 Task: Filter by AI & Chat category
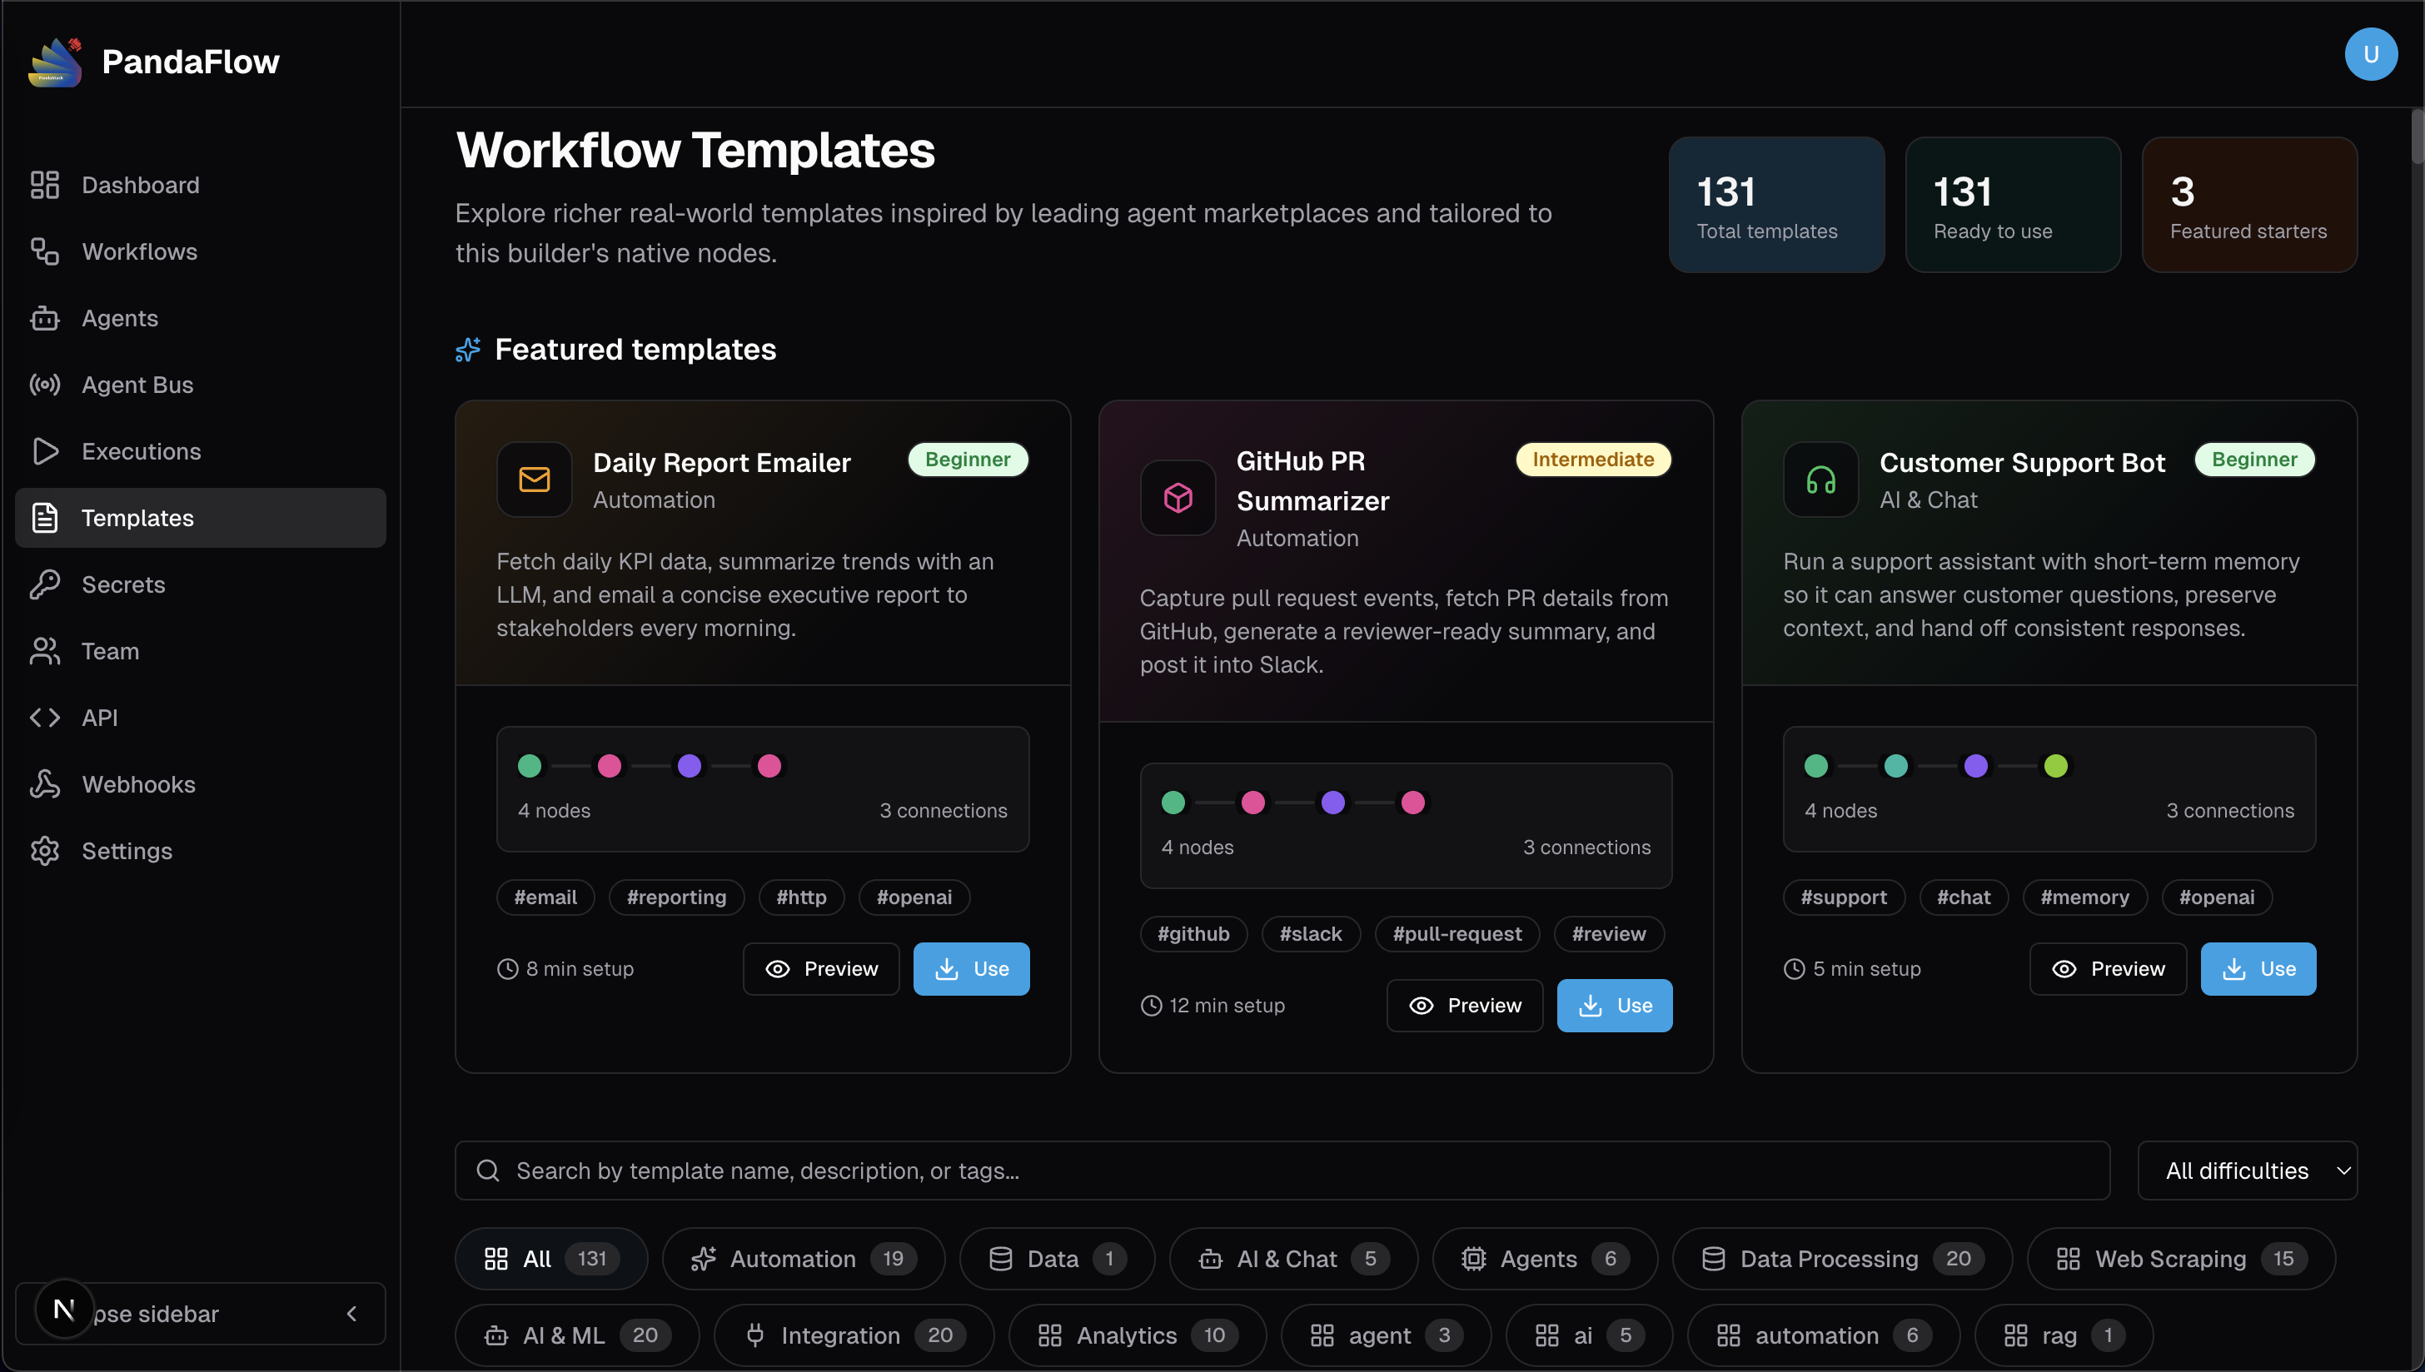(x=1293, y=1259)
